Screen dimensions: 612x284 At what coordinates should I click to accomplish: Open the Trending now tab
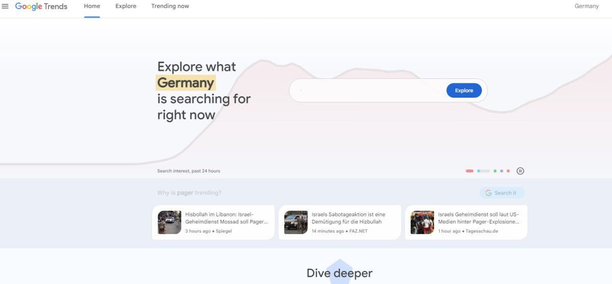click(x=170, y=6)
